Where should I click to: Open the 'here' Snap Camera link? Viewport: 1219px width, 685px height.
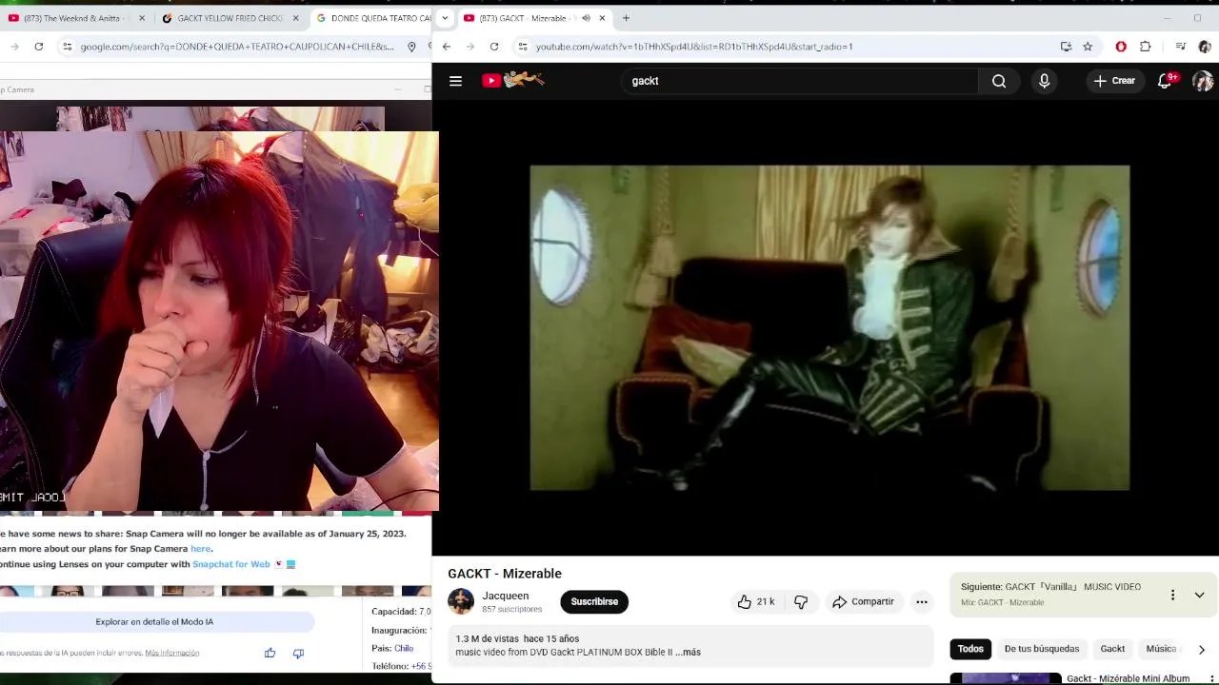click(200, 549)
